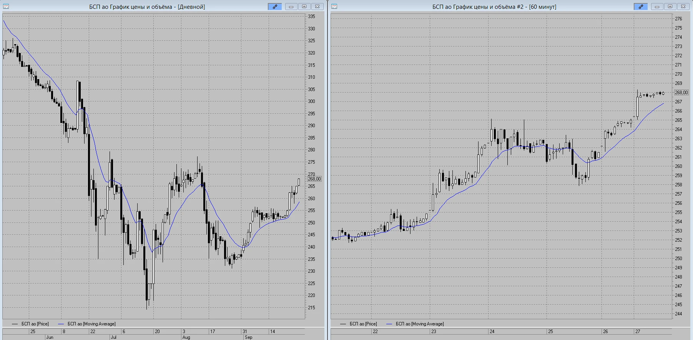
Task: Click the price axis value 335
Action: [311, 17]
